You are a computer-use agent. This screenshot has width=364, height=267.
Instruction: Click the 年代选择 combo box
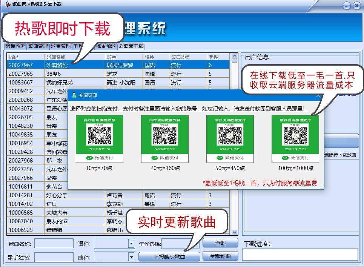[180, 244]
